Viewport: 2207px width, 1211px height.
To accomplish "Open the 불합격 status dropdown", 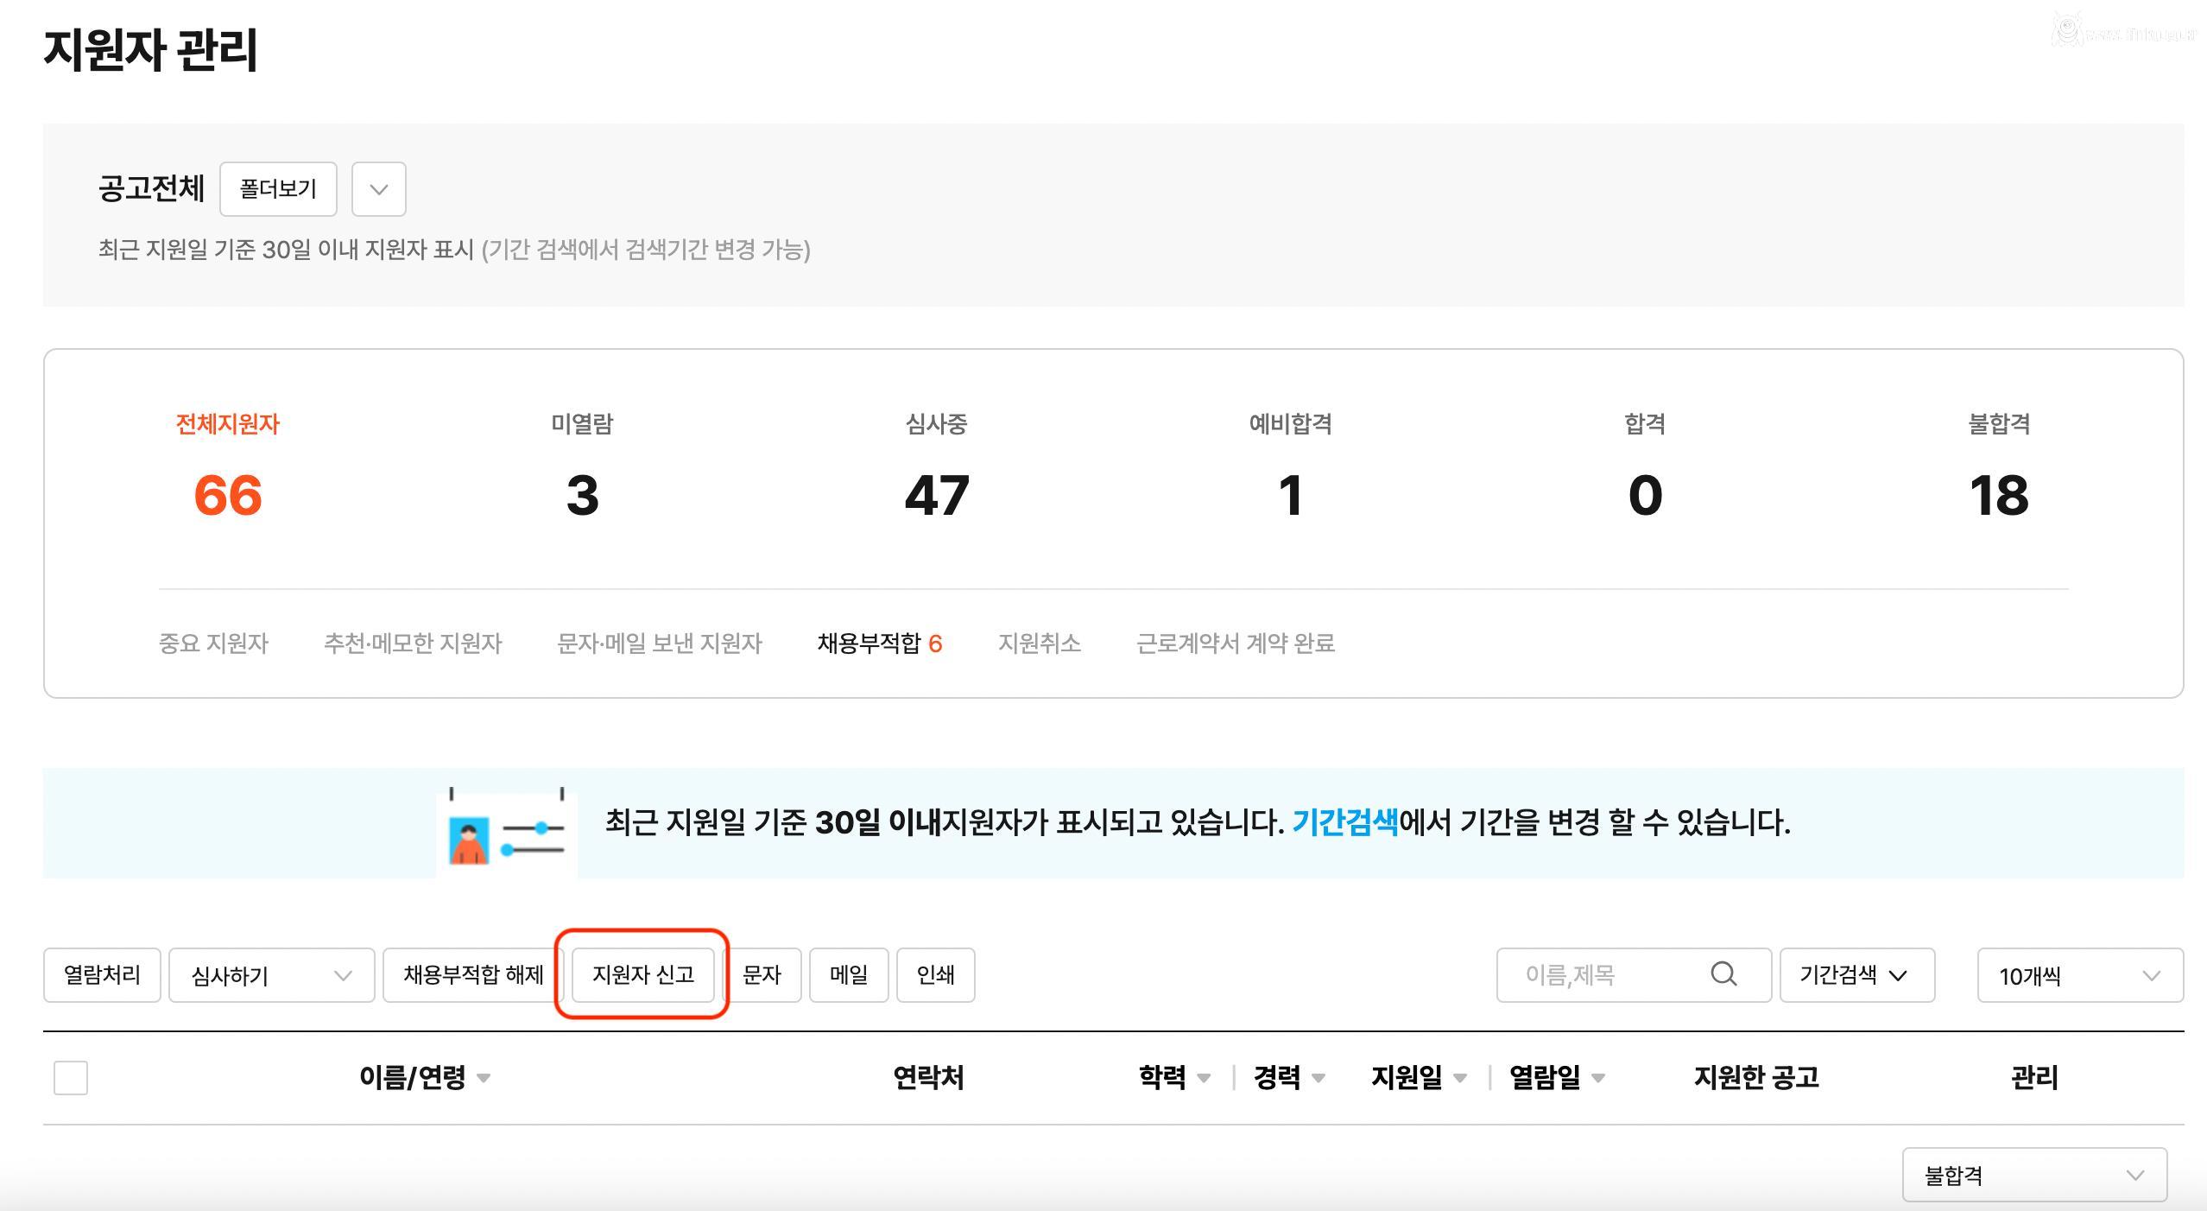I will tap(2033, 1175).
